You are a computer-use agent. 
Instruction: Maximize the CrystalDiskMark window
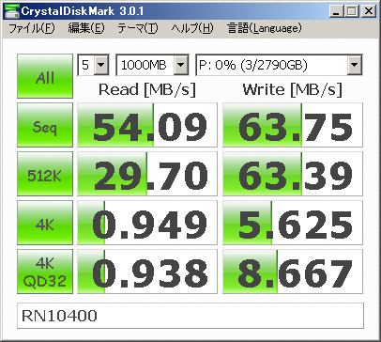[352, 11]
